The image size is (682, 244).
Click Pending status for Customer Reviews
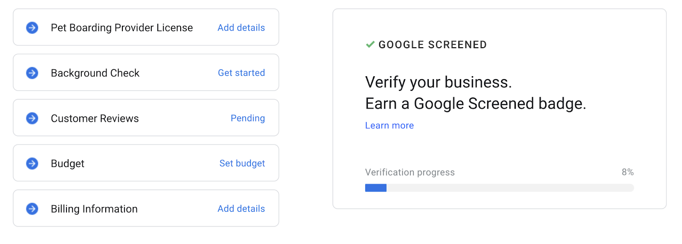pos(248,118)
